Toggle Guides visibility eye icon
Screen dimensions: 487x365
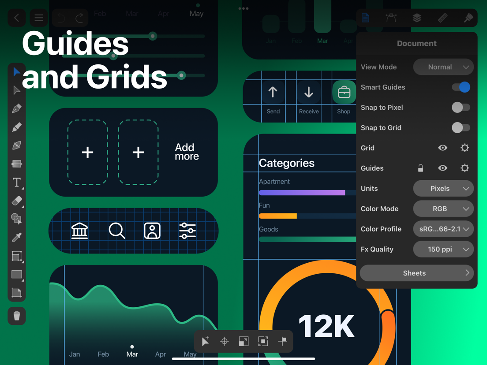(442, 168)
